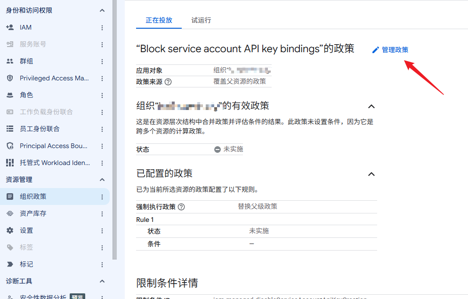This screenshot has height=299, width=468.
Task: Select the 正在投放 tab
Action: (159, 20)
